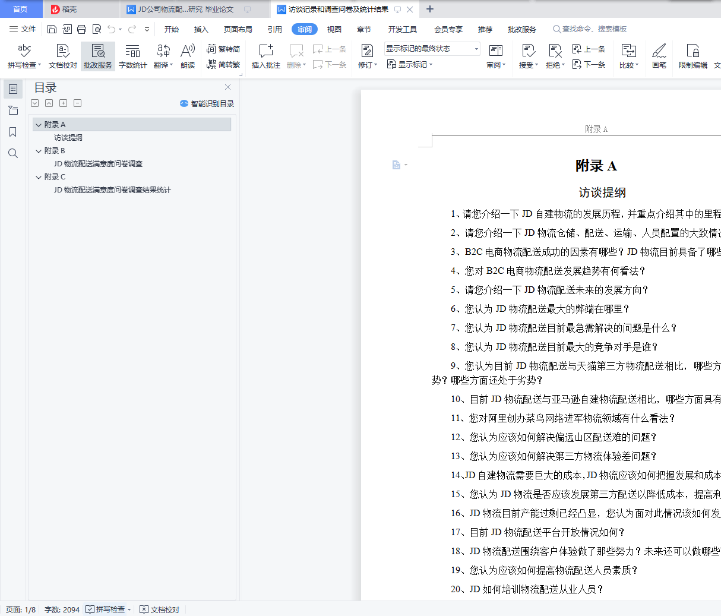Screen dimensions: 721x616
Task: Open 显示标记 show markup options
Action: pos(410,65)
